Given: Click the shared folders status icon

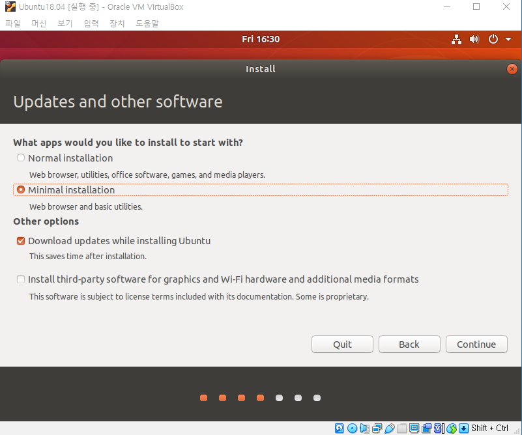Looking at the screenshot, I should click(x=402, y=428).
